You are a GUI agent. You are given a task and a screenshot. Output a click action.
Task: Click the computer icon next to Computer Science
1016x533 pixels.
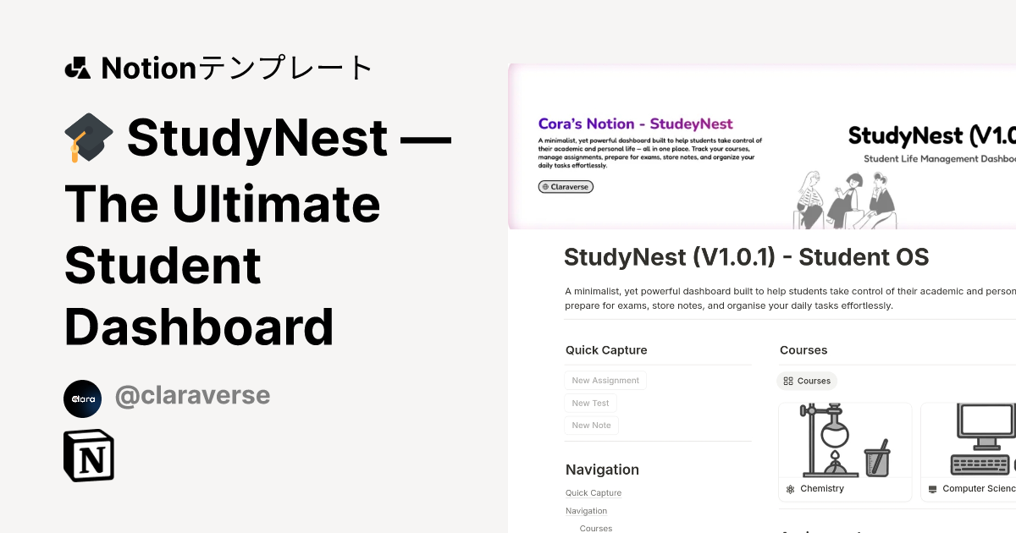(933, 488)
